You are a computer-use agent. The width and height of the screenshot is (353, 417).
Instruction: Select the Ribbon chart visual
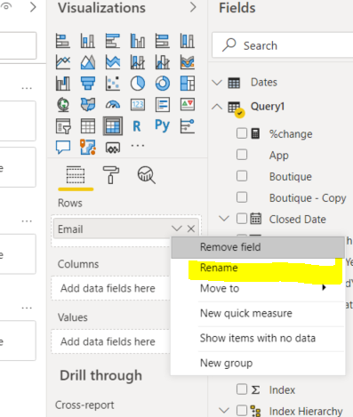pyautogui.click(x=188, y=62)
